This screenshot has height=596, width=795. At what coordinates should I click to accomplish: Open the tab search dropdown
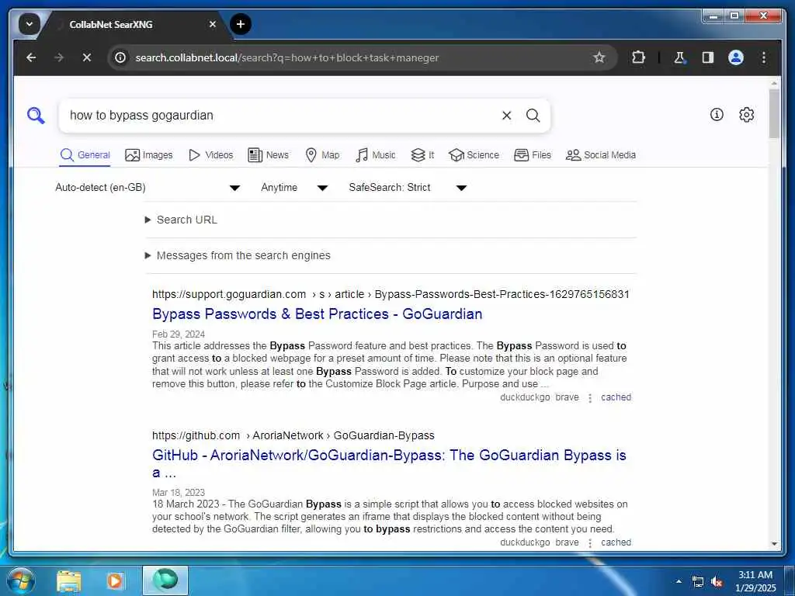coord(30,24)
